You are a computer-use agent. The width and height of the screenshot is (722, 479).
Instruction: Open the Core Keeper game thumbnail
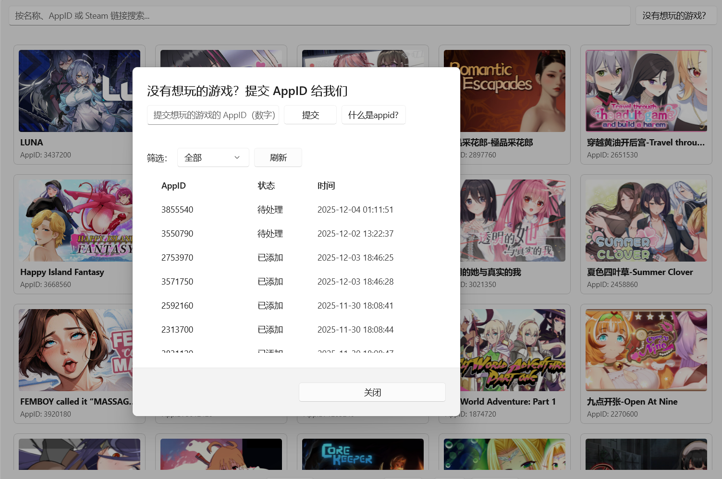[363, 454]
